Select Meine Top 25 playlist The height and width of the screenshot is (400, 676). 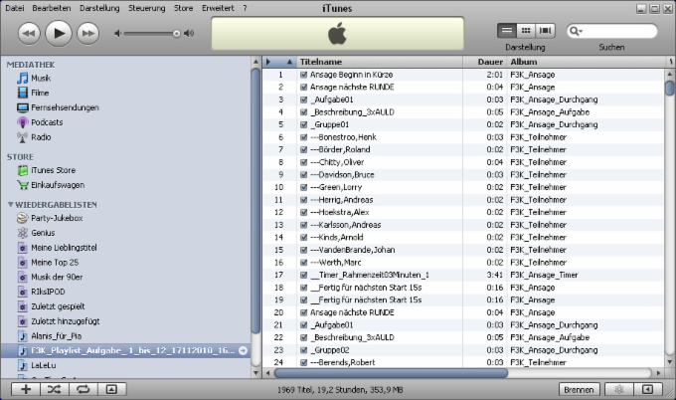click(55, 262)
